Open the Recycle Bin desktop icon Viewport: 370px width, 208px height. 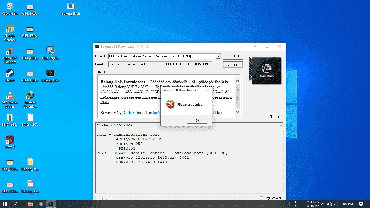point(10,9)
